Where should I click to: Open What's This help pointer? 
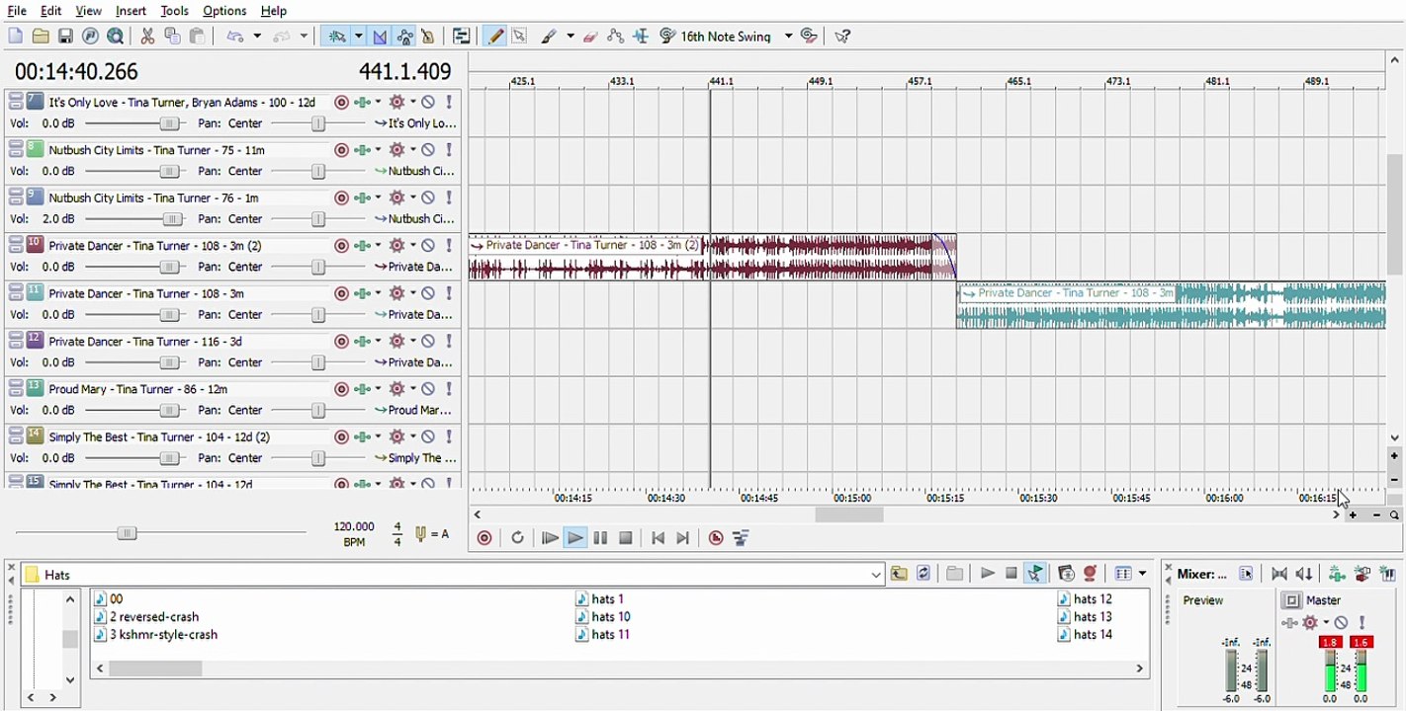pos(842,37)
